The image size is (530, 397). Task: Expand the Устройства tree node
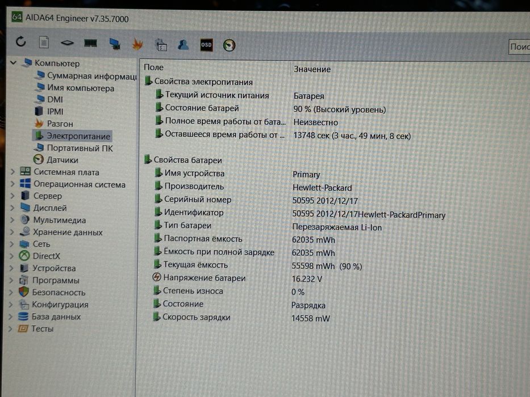(11, 268)
